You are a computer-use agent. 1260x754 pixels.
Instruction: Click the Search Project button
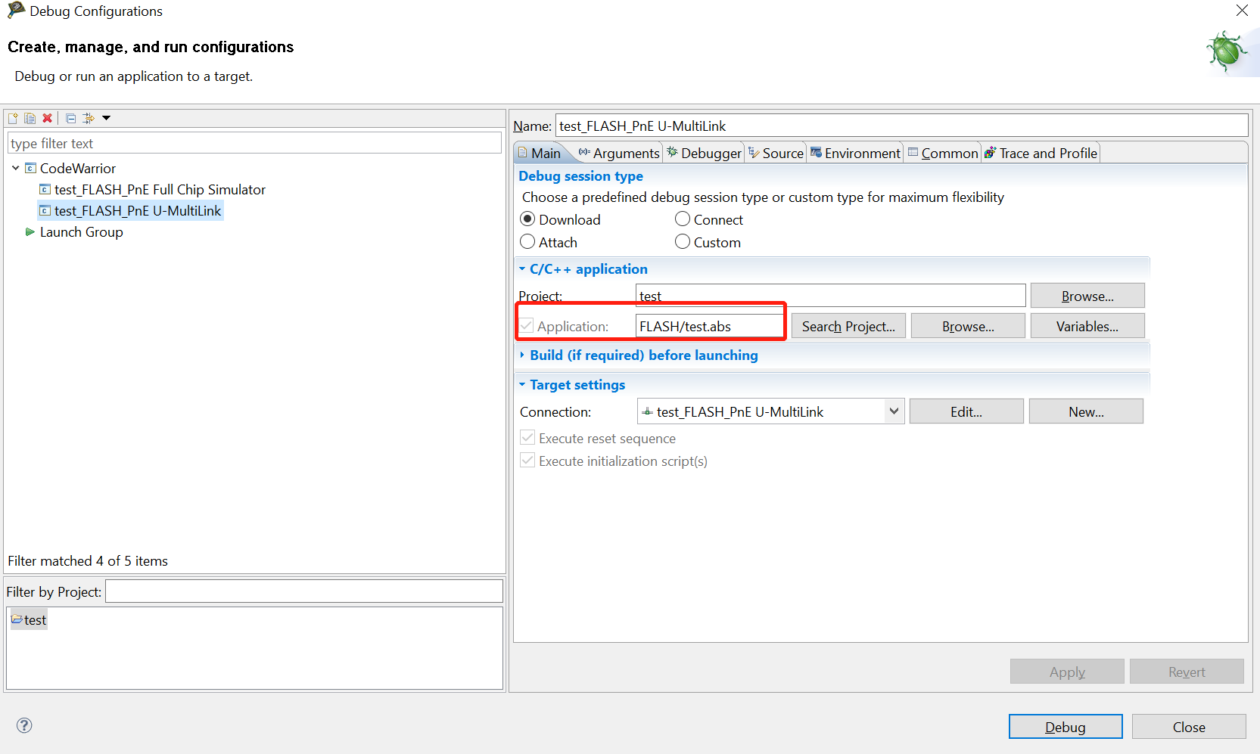(x=848, y=325)
